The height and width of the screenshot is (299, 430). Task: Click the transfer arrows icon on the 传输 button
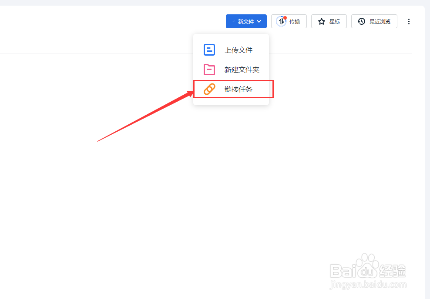click(x=281, y=21)
